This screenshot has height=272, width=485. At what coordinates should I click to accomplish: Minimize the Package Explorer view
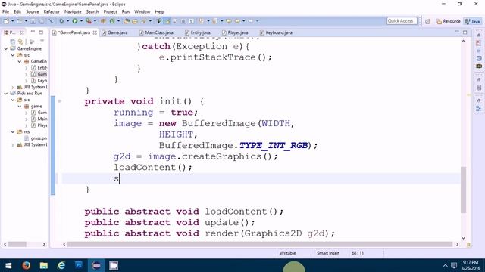pyautogui.click(x=33, y=32)
